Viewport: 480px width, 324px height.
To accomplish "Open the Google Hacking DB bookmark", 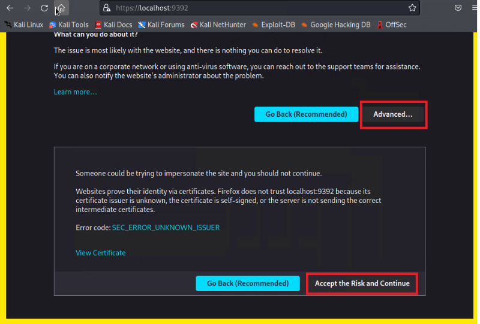I will 335,25.
